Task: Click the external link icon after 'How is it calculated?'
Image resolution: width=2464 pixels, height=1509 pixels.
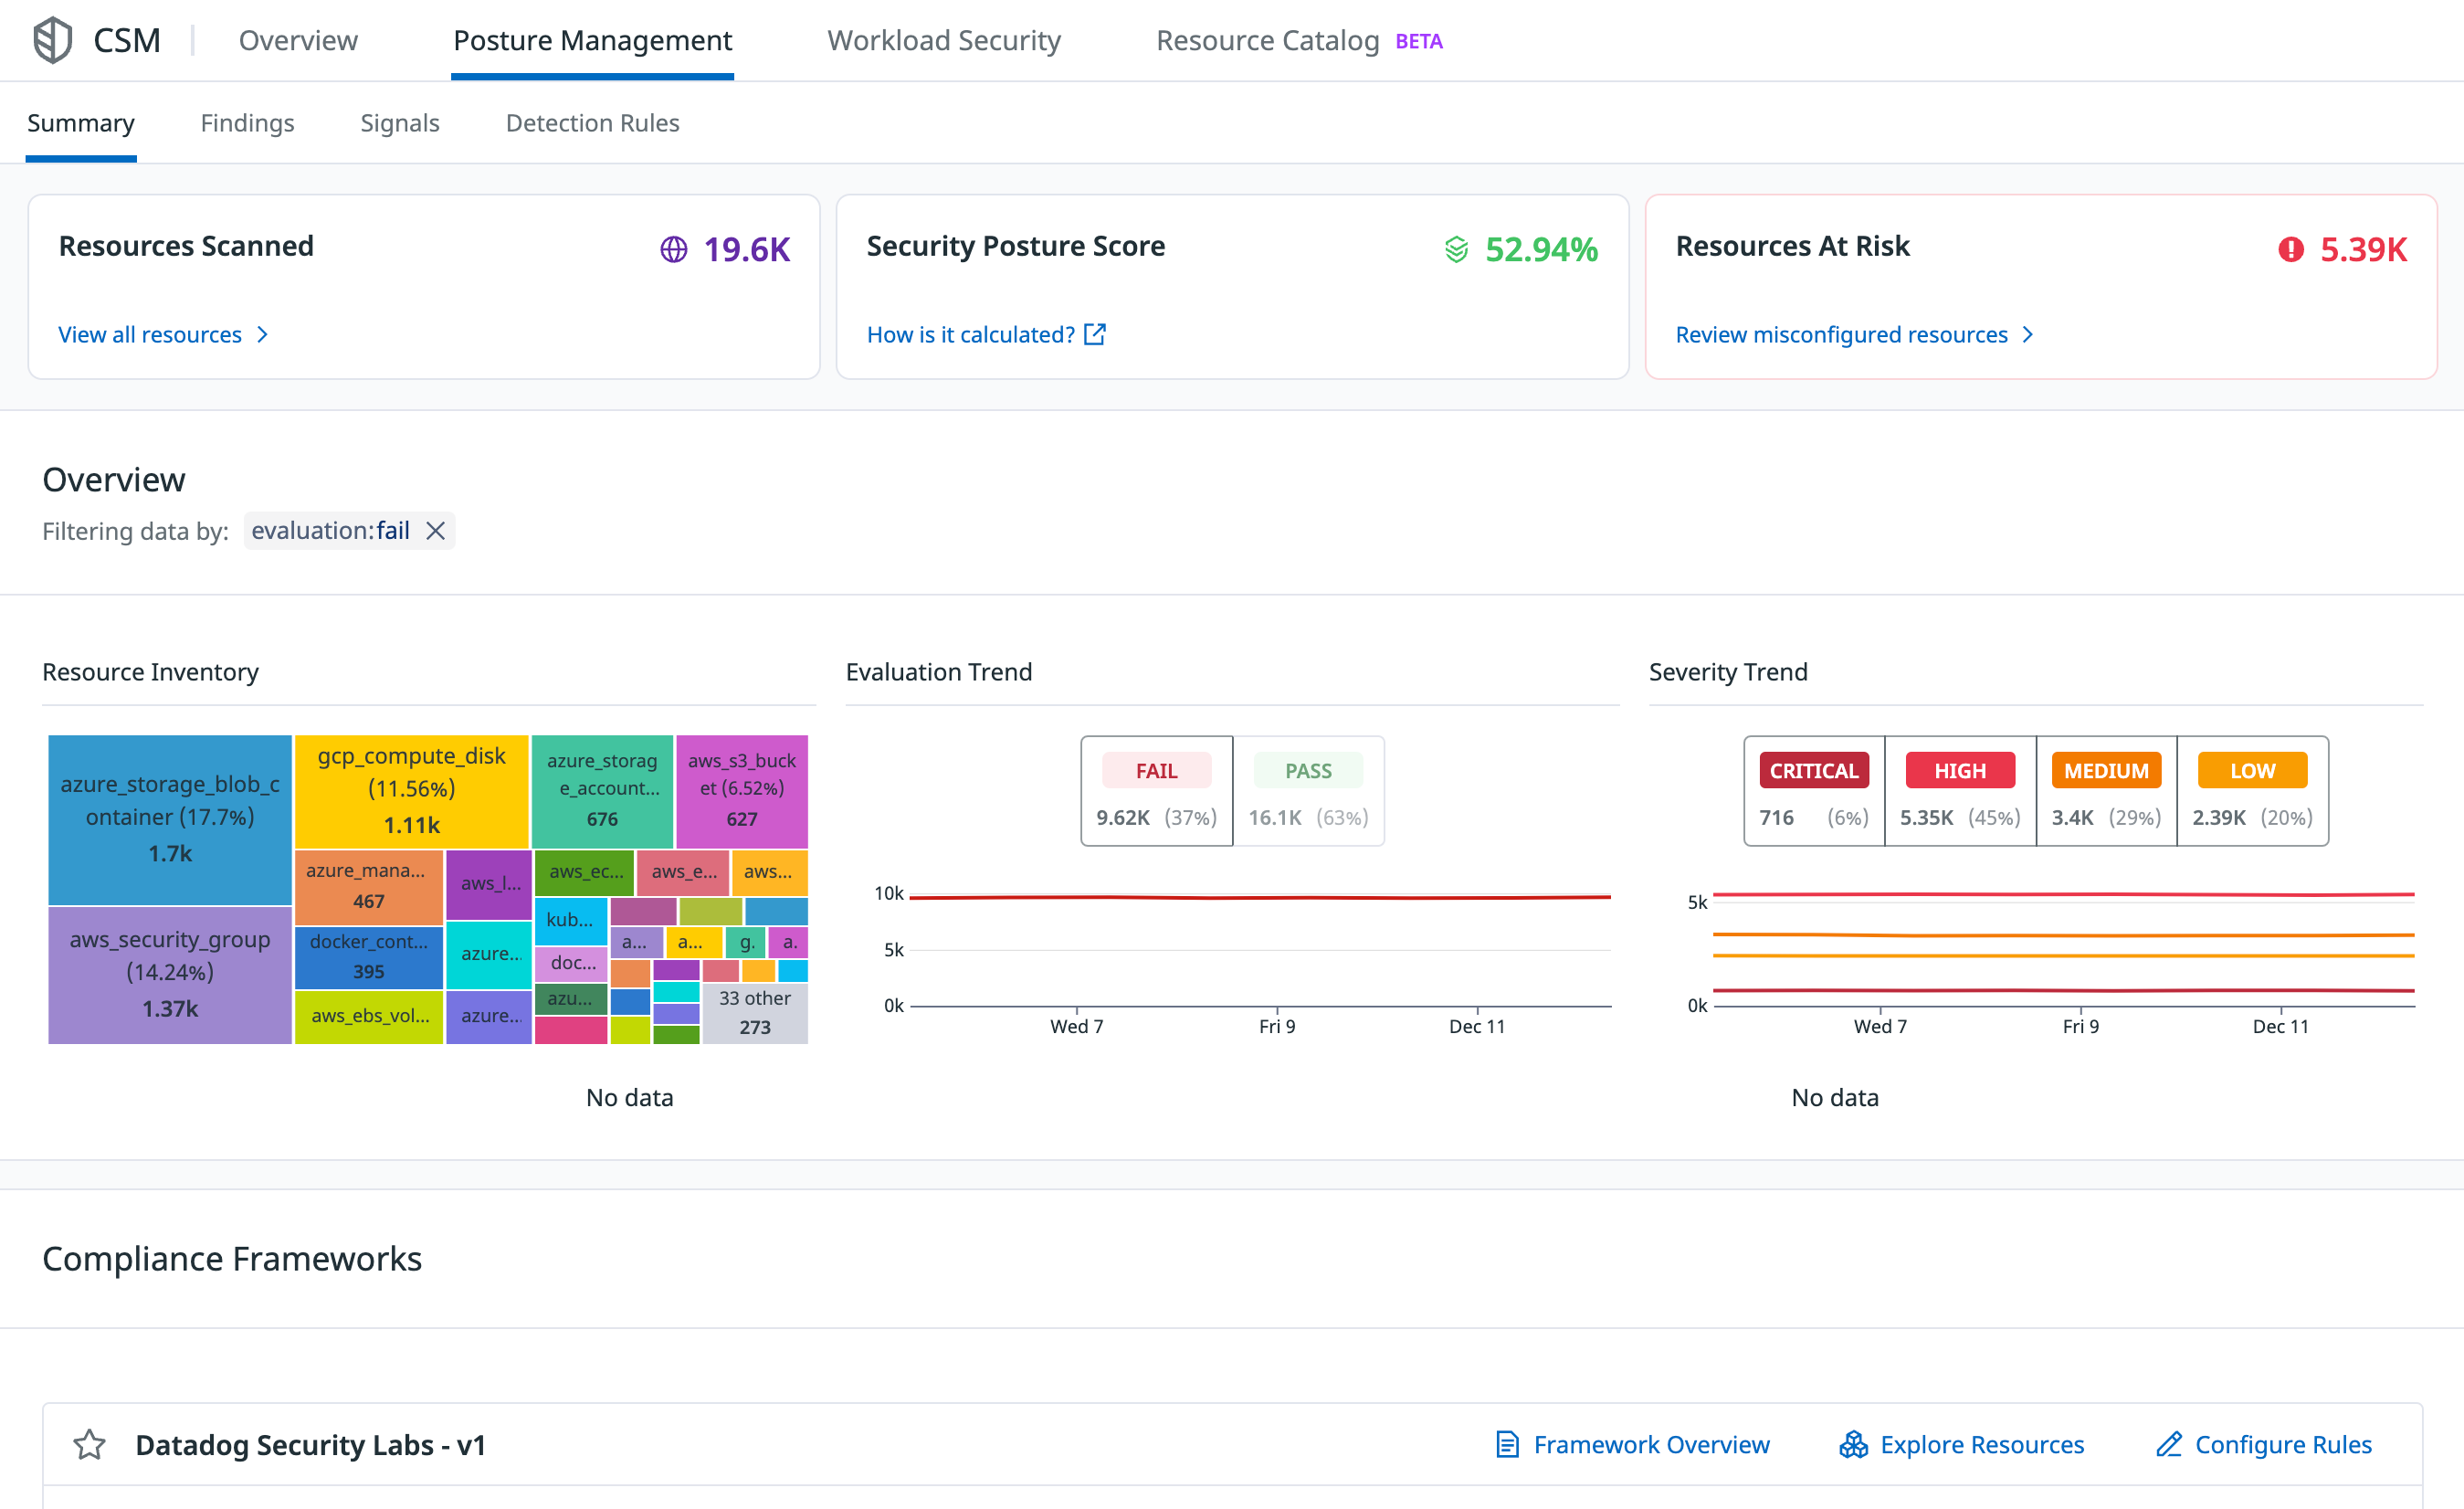Action: [x=1095, y=334]
